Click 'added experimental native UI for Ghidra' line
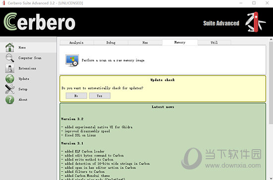The width and height of the screenshot is (273, 180). point(97,127)
